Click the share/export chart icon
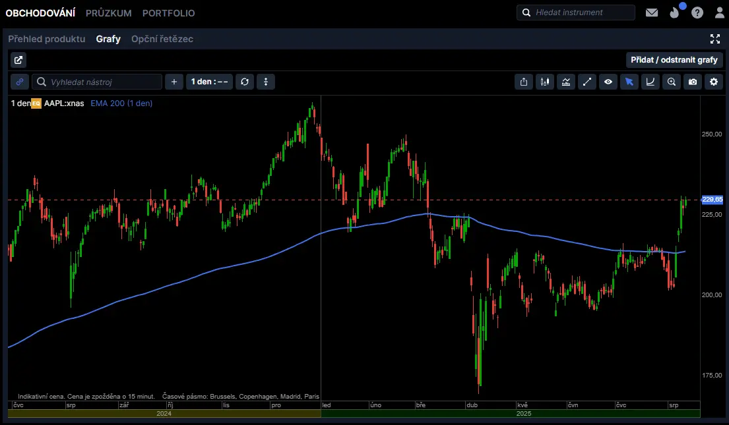This screenshot has width=729, height=425. click(x=524, y=82)
